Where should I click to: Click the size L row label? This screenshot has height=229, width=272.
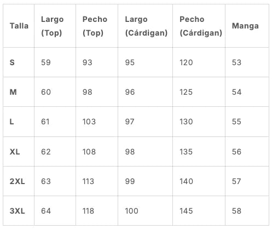coord(11,122)
